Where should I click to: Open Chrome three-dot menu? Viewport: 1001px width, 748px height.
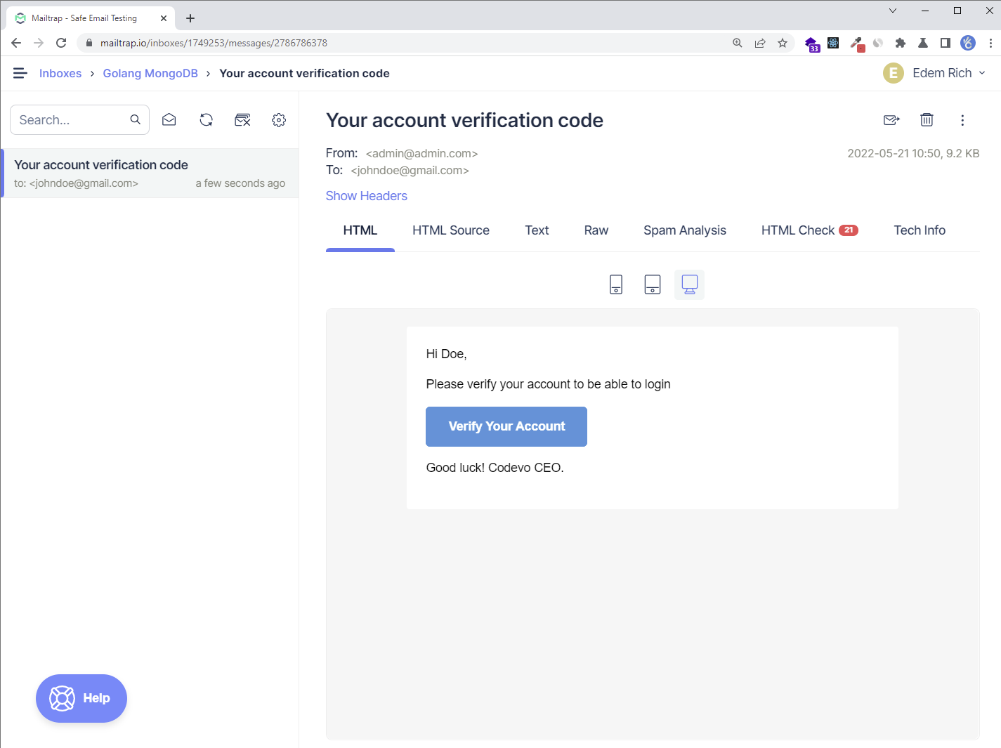click(x=990, y=43)
